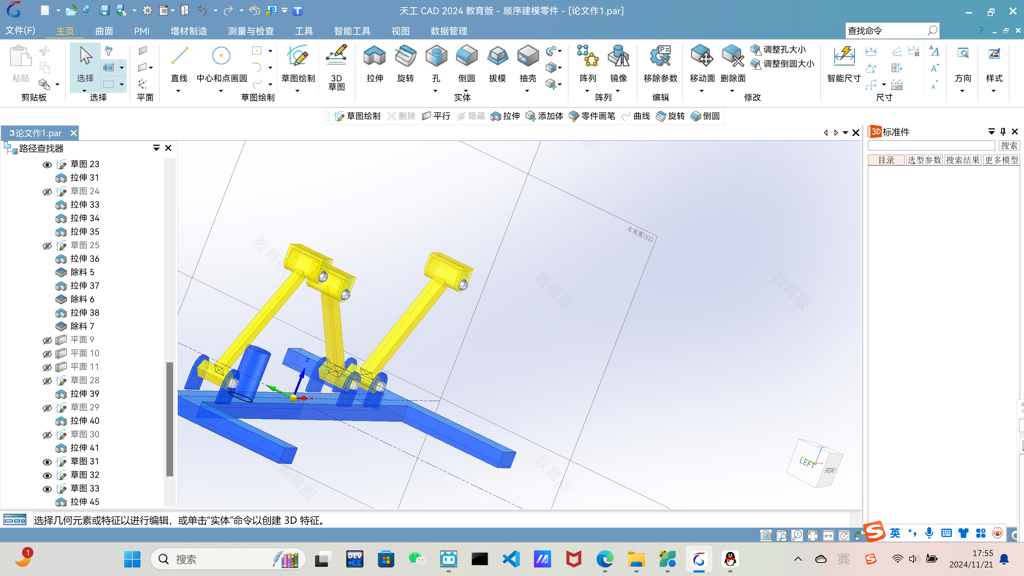
Task: Click the 草图绘制 ribbon icon
Action: (x=298, y=64)
